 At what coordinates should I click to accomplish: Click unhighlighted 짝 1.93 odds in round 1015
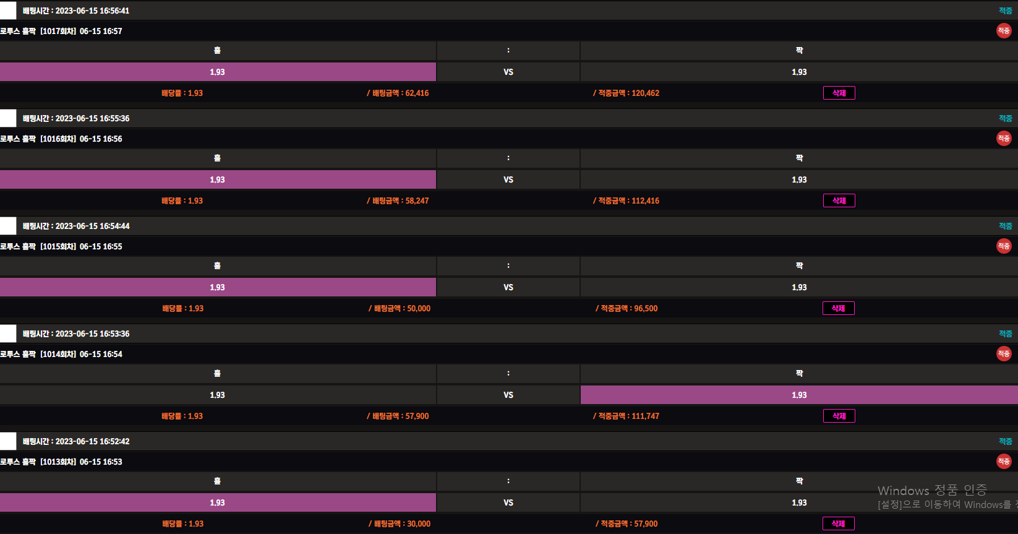pos(798,287)
